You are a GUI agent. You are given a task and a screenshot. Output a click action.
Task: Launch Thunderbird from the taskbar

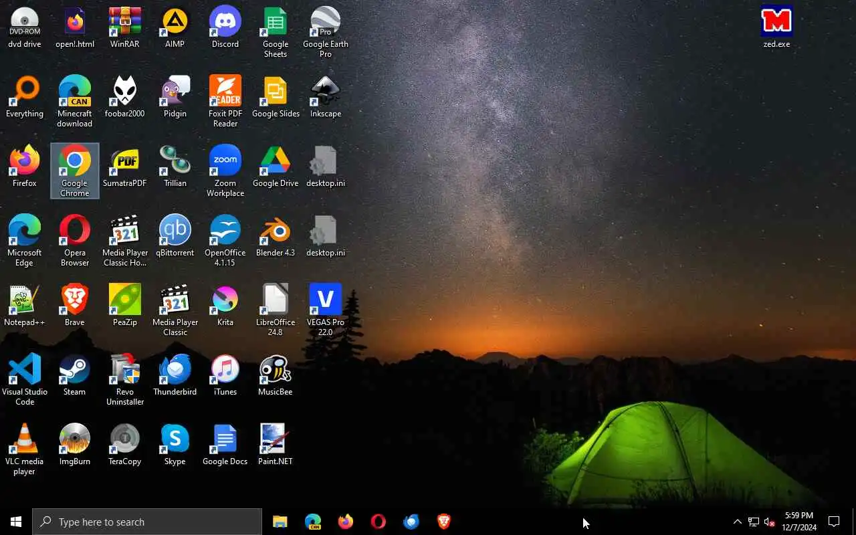click(411, 522)
